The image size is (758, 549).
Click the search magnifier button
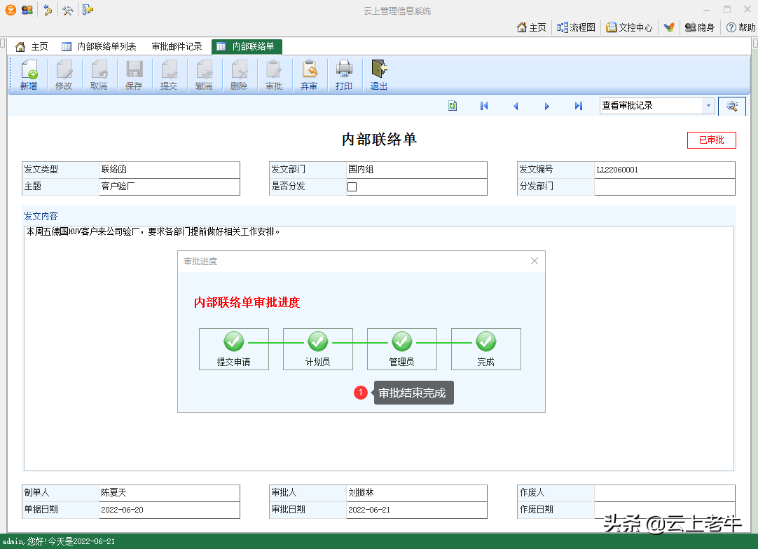(732, 106)
